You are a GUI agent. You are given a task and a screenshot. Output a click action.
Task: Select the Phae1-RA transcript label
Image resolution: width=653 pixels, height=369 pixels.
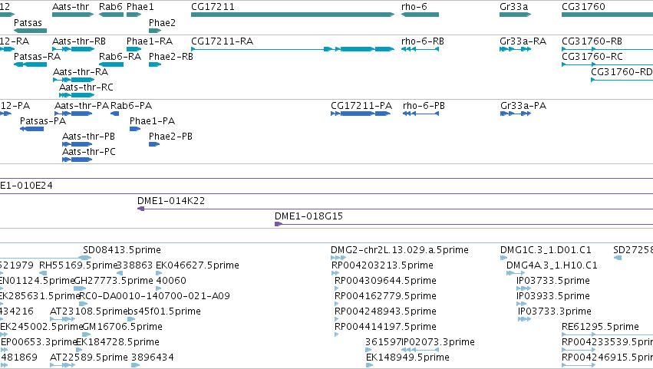150,41
